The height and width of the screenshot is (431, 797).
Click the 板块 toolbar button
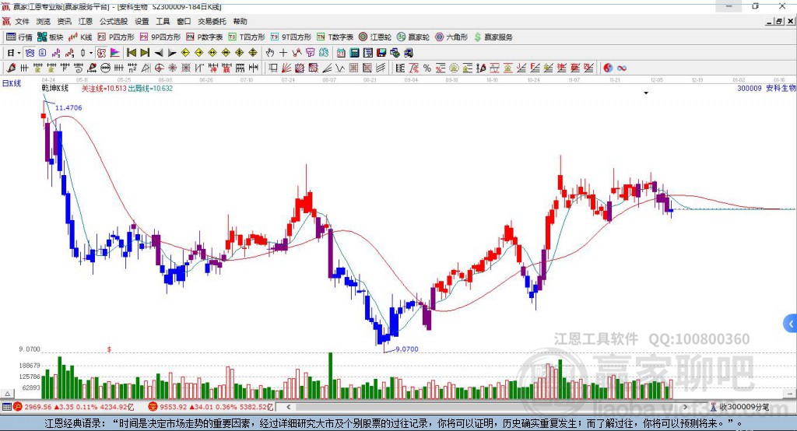click(51, 37)
